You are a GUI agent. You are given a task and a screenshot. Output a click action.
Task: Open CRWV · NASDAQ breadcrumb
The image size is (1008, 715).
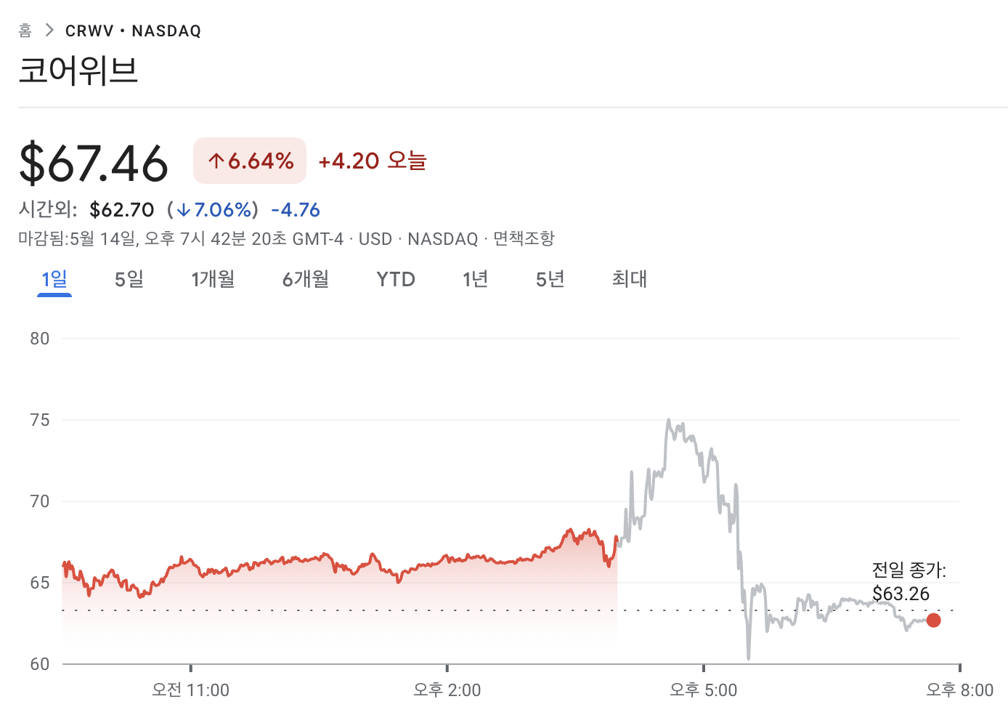[x=133, y=31]
